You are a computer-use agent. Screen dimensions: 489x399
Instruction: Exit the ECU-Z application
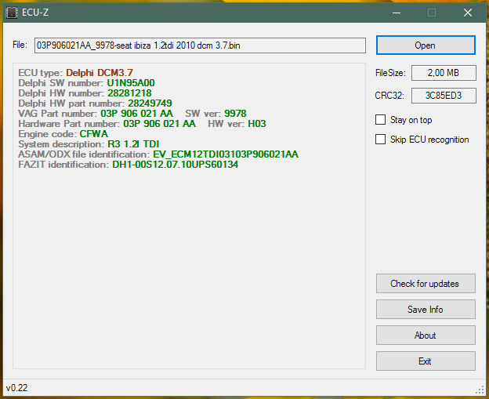coord(426,361)
